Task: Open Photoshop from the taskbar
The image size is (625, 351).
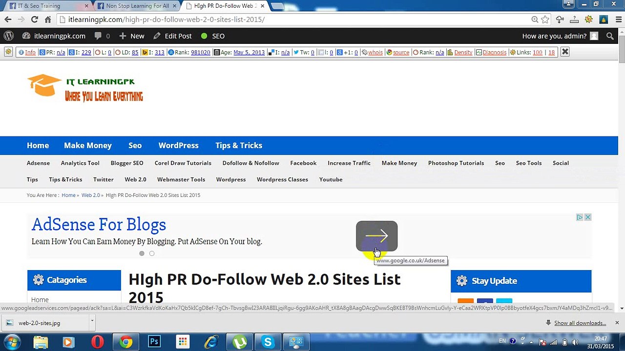Action: coord(154,342)
